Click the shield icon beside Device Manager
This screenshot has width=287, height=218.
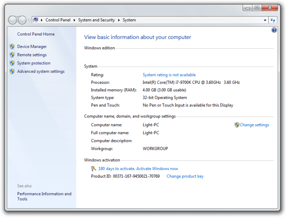tap(12, 47)
